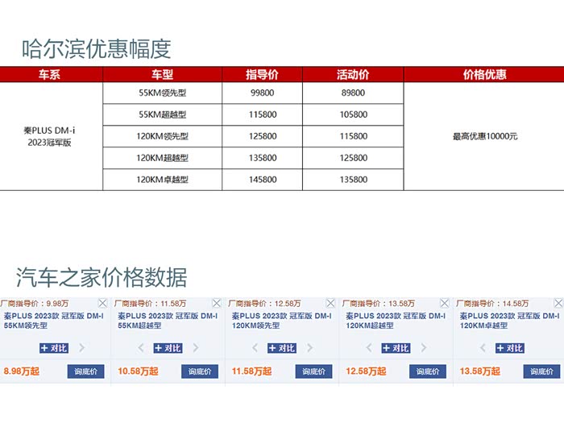The height and width of the screenshot is (423, 564).
Task: Close the 120KM超越型 comparison card
Action: tap(445, 303)
